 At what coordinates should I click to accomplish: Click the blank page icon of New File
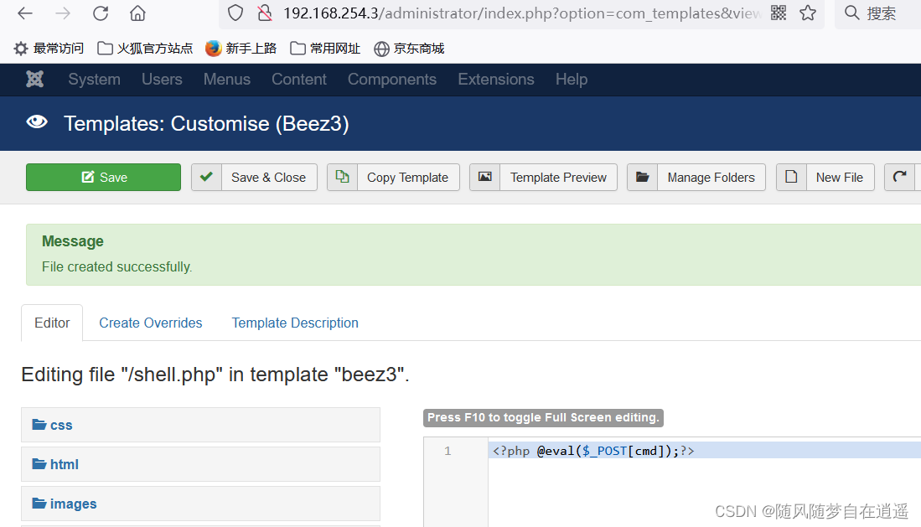(x=791, y=177)
